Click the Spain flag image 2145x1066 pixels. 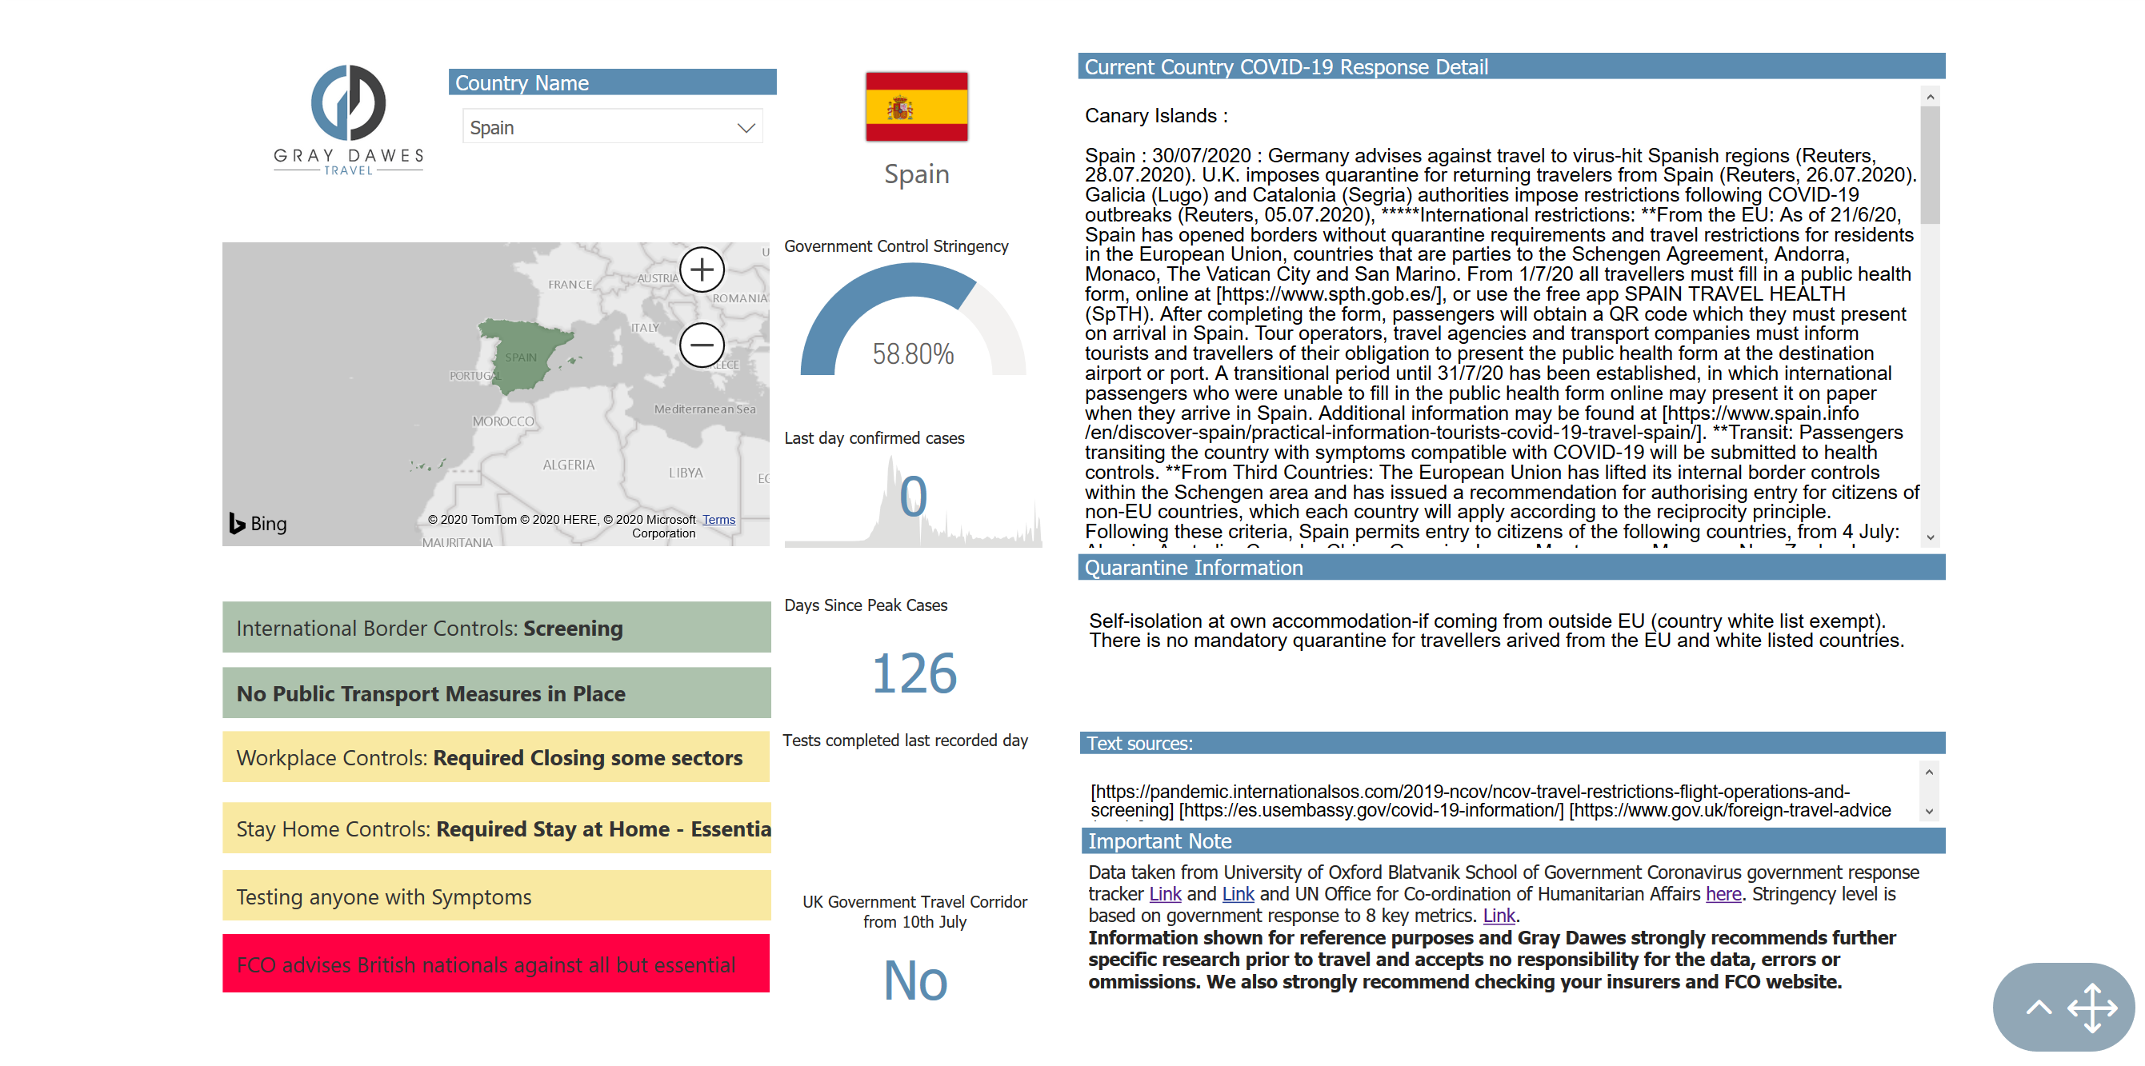click(x=916, y=106)
